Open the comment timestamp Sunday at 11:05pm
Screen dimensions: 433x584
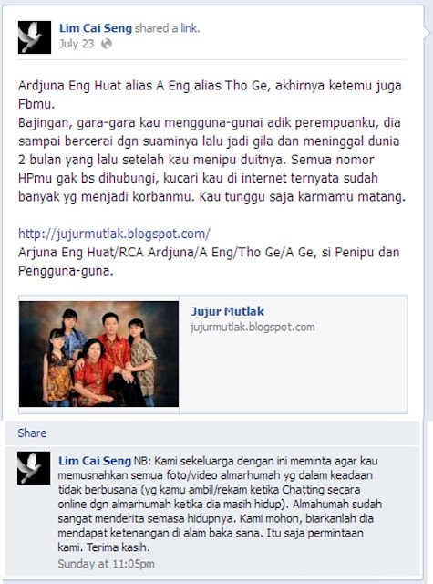pos(106,564)
